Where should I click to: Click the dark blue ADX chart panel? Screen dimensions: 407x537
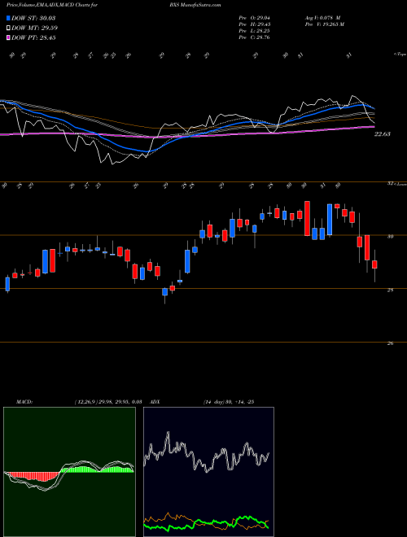208,472
